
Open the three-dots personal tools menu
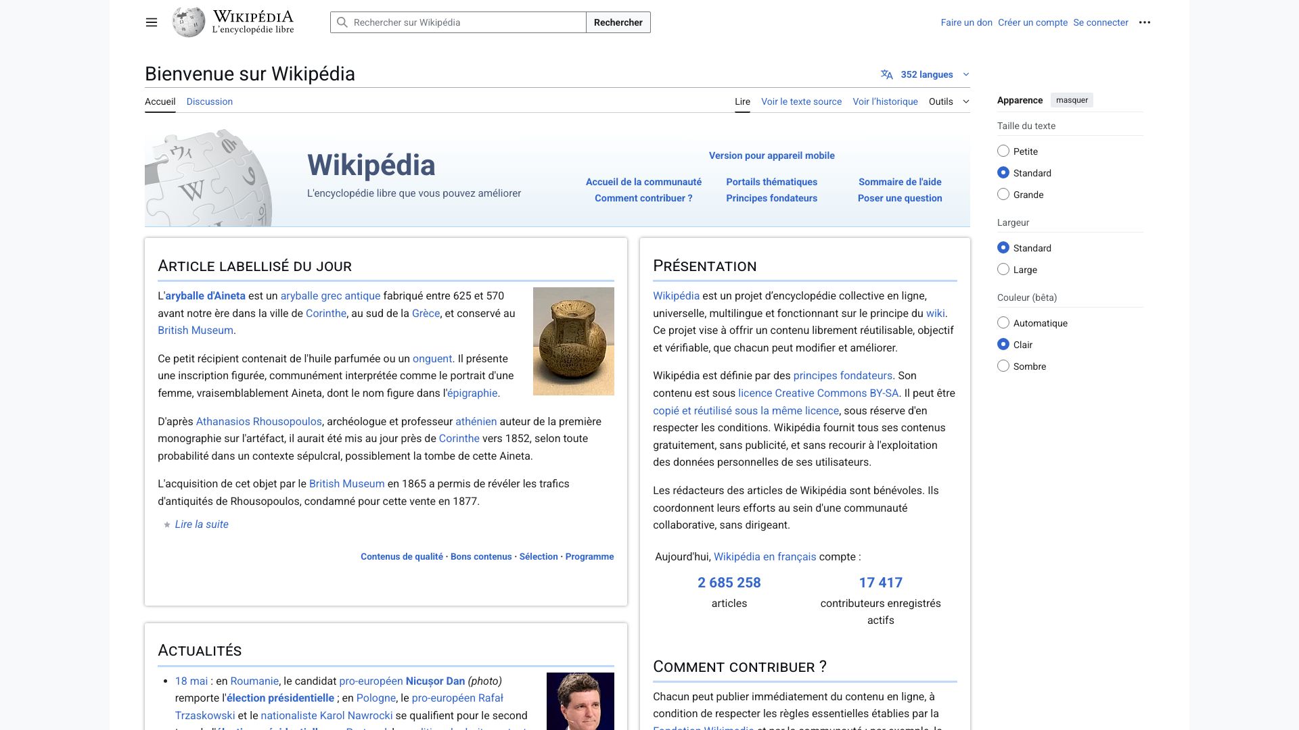click(x=1144, y=22)
